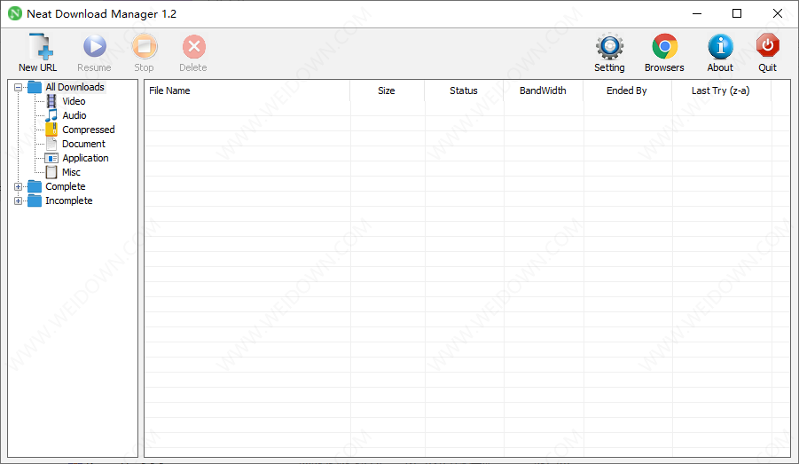The image size is (799, 464).
Task: Click the Document page icon
Action: (51, 144)
